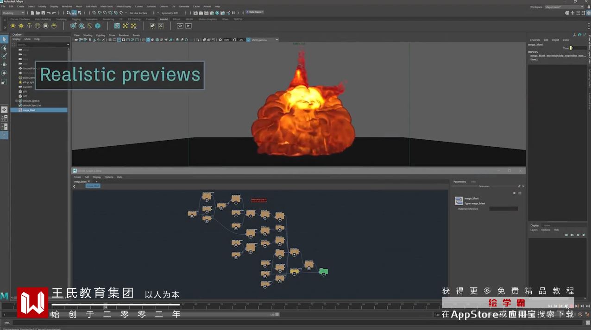Create Arnold StandIn from shelf

[x=73, y=26]
